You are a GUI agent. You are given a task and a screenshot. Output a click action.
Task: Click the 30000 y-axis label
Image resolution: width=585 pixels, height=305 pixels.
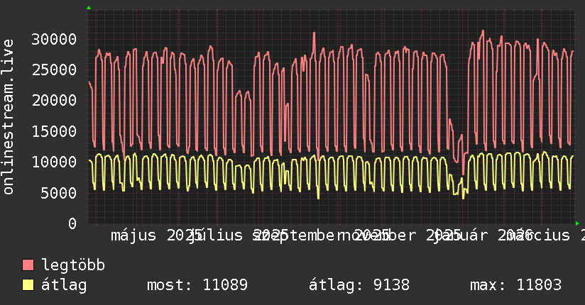click(x=54, y=40)
